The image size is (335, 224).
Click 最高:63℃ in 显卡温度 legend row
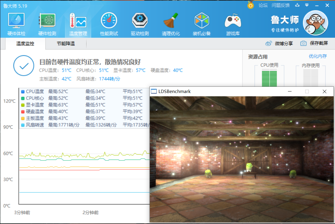(x=58, y=105)
